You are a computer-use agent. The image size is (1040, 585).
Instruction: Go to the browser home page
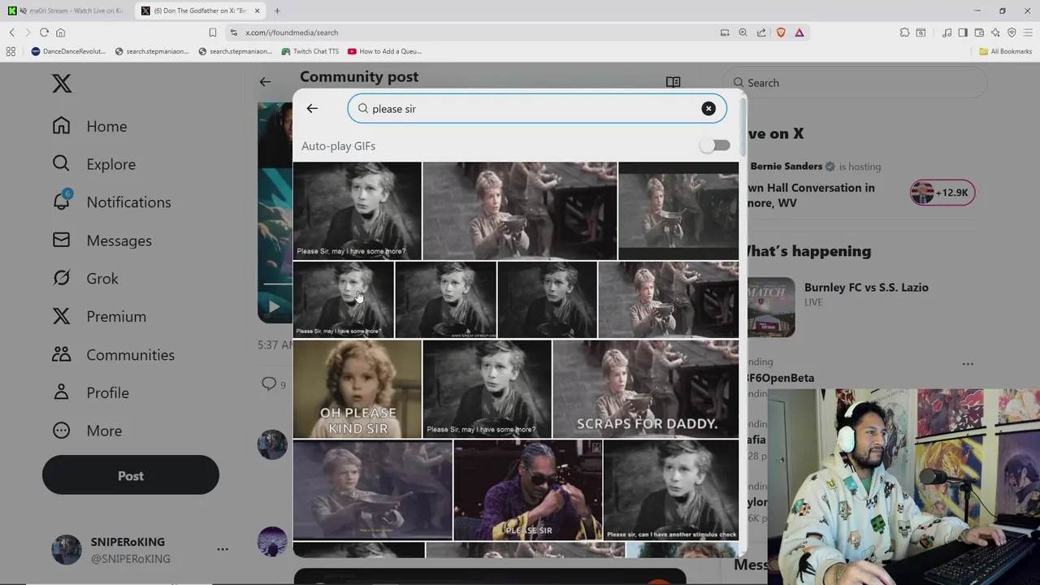(60, 32)
